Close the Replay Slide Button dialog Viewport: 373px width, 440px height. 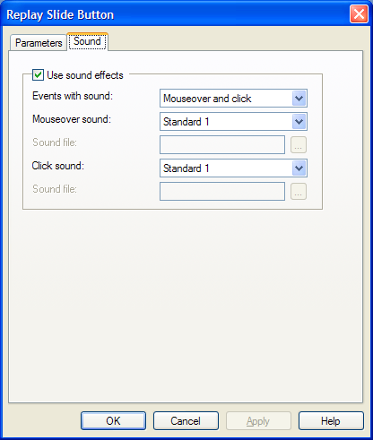point(359,14)
